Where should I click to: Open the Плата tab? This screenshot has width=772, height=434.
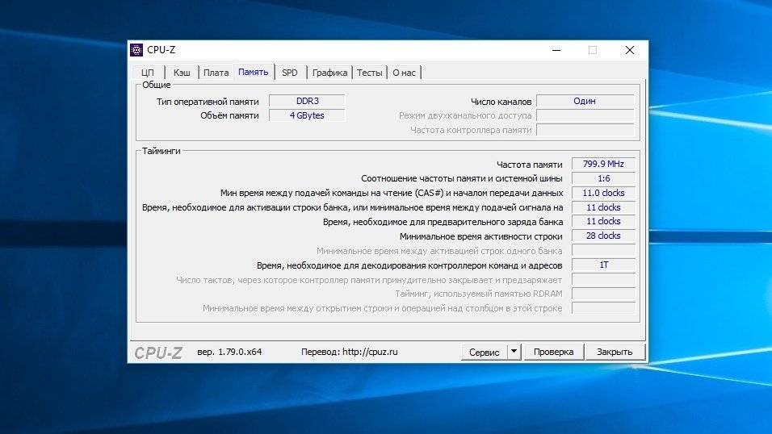coord(216,73)
